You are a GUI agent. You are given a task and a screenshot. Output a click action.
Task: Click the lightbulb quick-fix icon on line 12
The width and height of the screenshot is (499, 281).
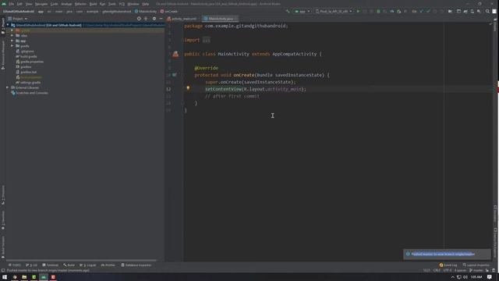(188, 88)
